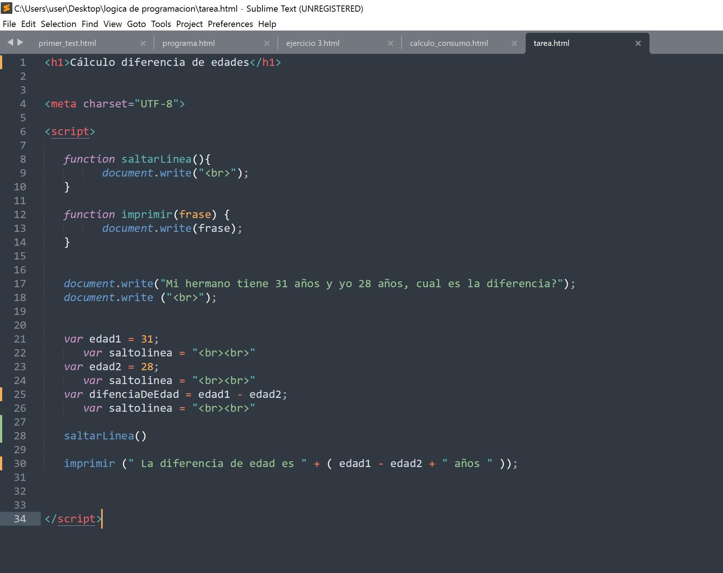Click the left tab-scroll arrow

(10, 43)
